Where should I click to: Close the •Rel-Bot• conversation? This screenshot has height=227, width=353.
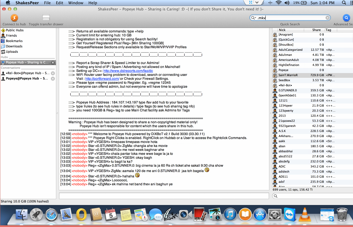point(53,73)
